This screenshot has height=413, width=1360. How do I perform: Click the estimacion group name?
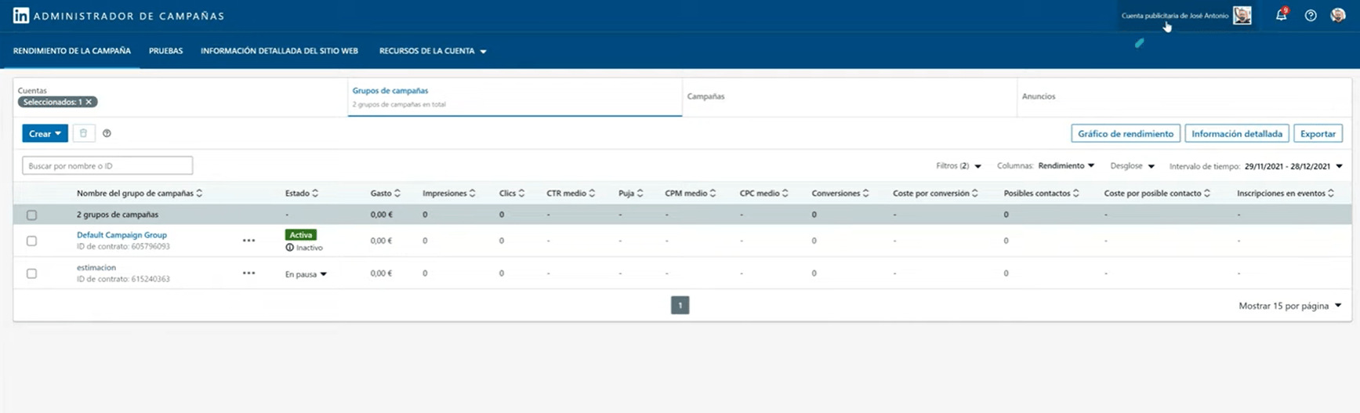point(96,268)
